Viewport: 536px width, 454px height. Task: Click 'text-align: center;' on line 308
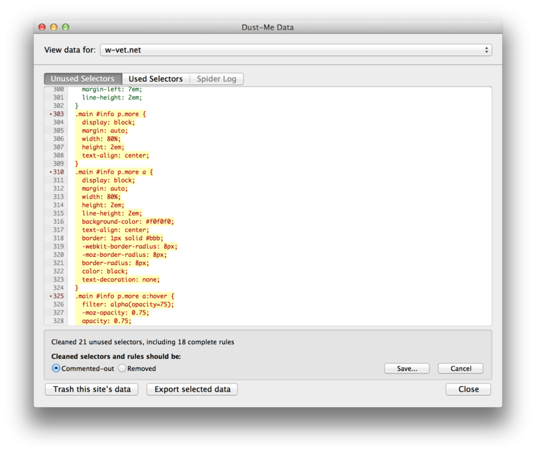[115, 156]
